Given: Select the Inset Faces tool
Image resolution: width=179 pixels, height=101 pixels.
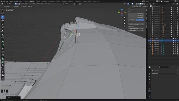Looking at the screenshot, I should tap(3, 45).
